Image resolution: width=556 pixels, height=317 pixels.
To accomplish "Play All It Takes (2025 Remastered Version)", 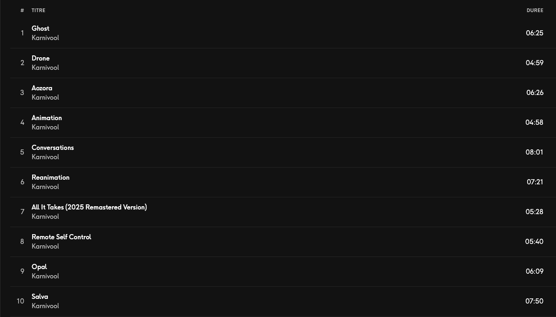I will click(89, 207).
